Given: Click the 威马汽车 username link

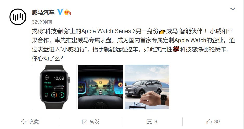Looking at the screenshot, I should coord(43,12).
